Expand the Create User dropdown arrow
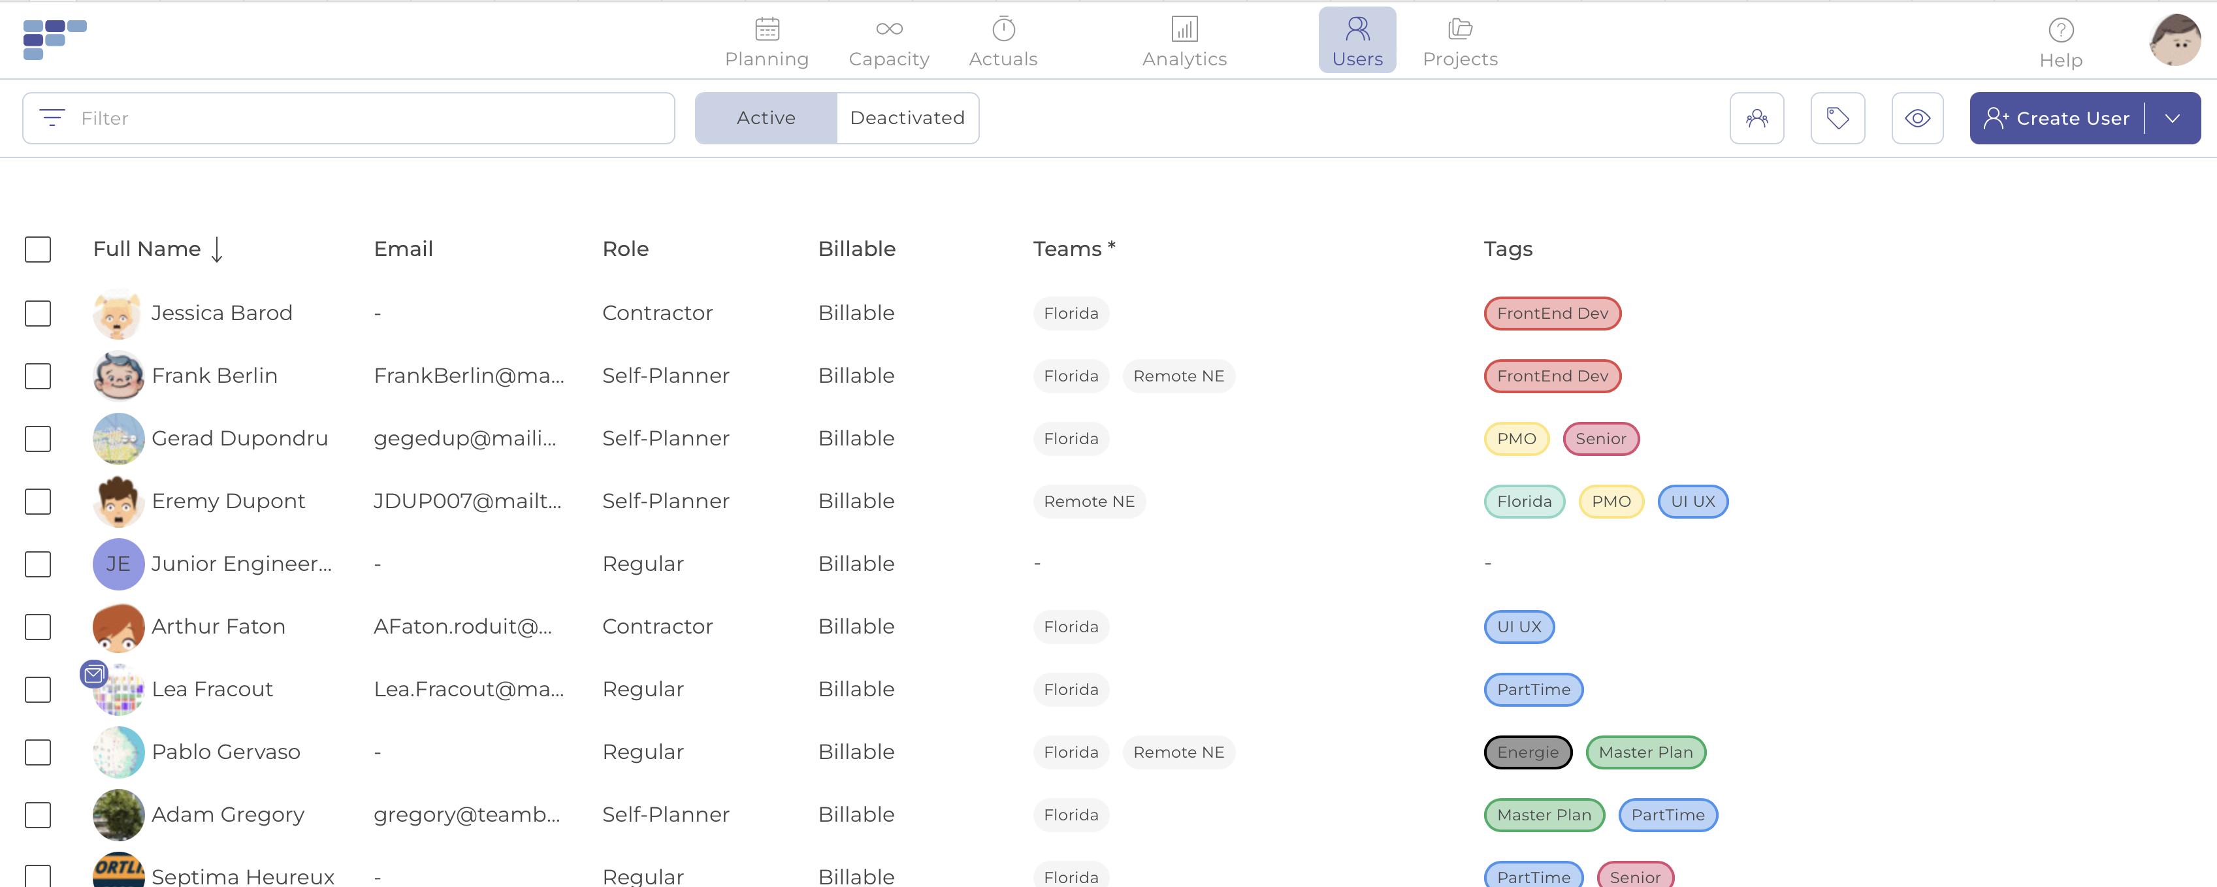The width and height of the screenshot is (2217, 887). 2171,118
